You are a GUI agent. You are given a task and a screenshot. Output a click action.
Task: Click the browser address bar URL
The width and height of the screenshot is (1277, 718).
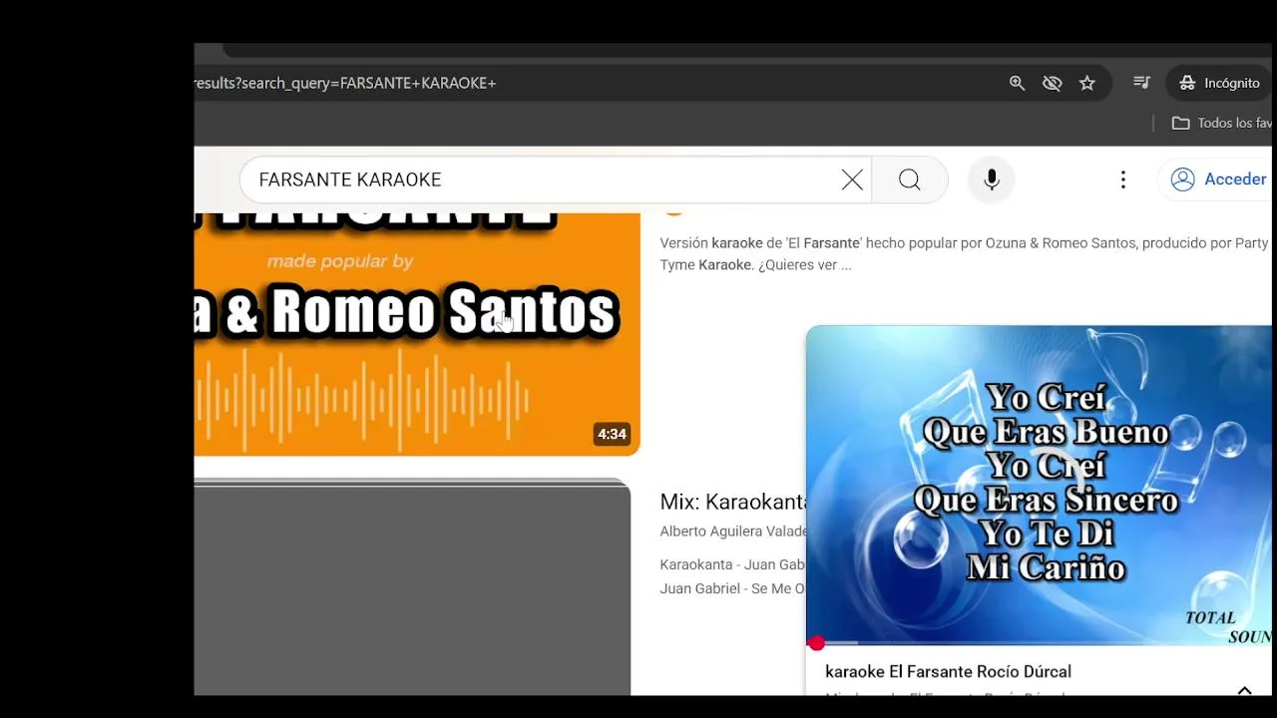(x=345, y=83)
